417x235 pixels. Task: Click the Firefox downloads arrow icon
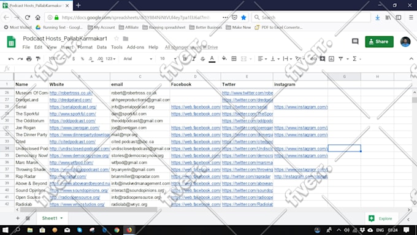click(377, 18)
